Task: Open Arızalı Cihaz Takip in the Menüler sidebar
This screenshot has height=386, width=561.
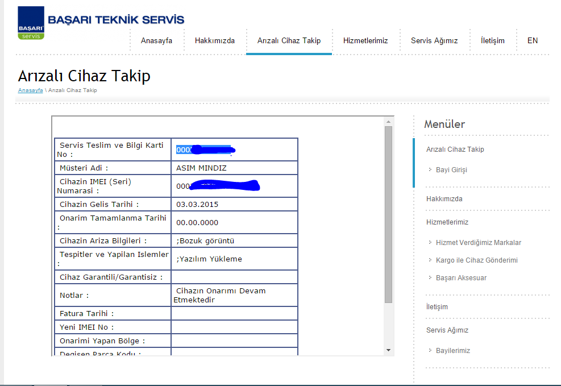Action: pyautogui.click(x=455, y=150)
